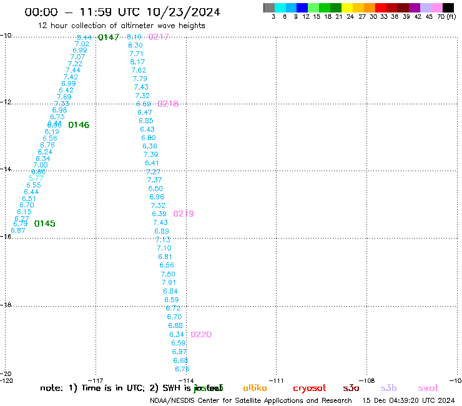462x406 pixels.
Task: Click the -117 longitude axis label
Action: pos(96,380)
